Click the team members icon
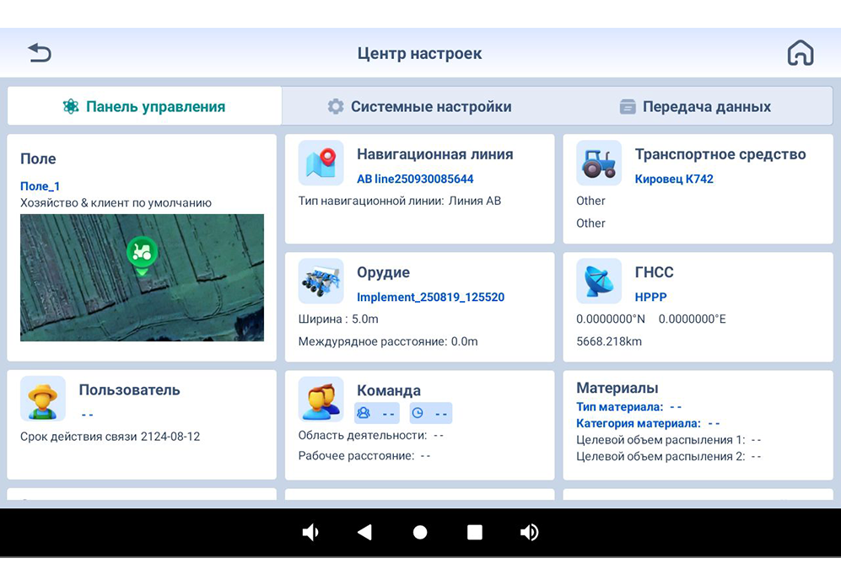The width and height of the screenshot is (841, 585). [x=321, y=399]
